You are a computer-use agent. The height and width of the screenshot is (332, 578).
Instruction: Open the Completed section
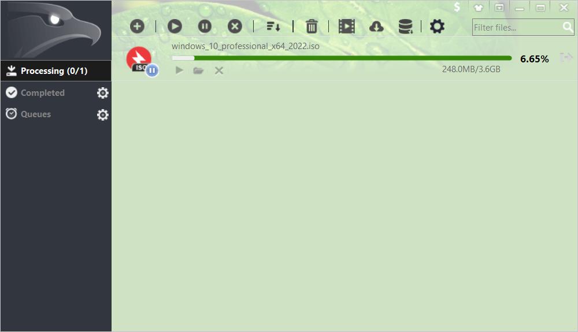tap(42, 93)
